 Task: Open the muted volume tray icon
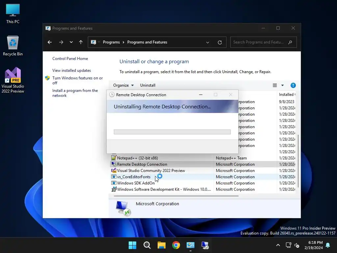[x=297, y=245]
